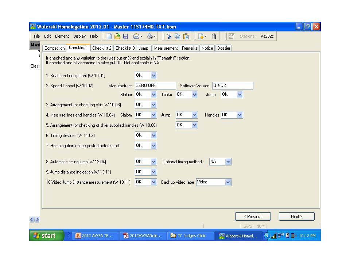Click the Manufacturer input field
Viewport: 350px width, 263px height.
[x=155, y=85]
